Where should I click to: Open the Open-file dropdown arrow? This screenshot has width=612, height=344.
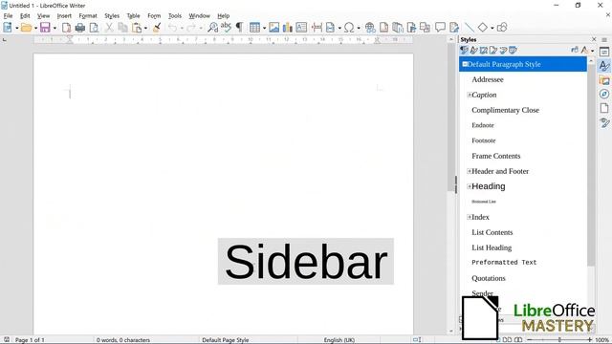tap(35, 28)
